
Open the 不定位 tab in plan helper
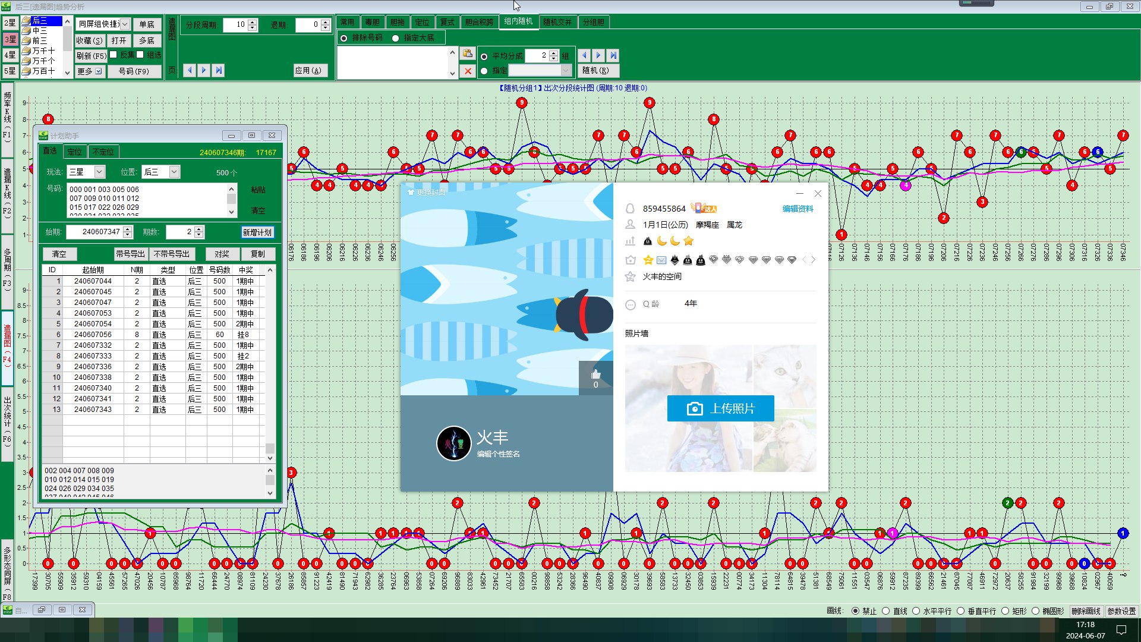click(x=103, y=152)
